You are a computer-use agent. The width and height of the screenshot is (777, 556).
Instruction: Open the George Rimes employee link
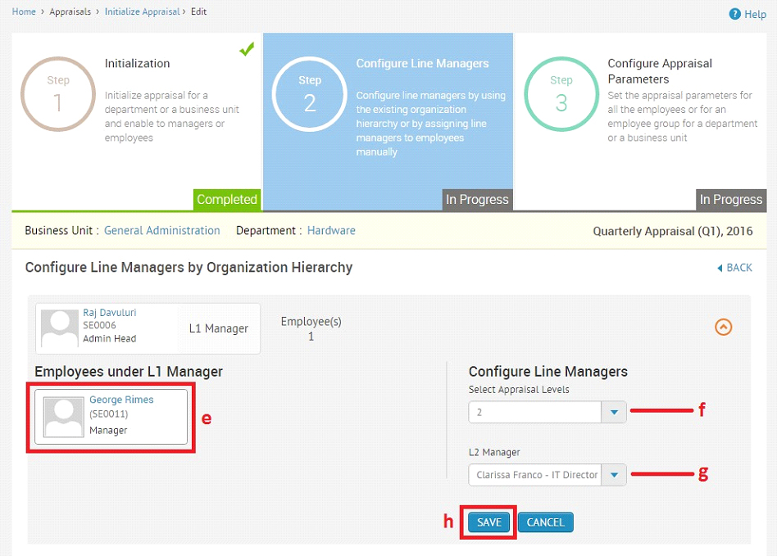pos(121,400)
